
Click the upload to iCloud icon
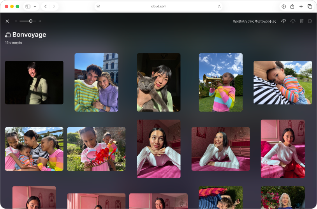click(284, 21)
